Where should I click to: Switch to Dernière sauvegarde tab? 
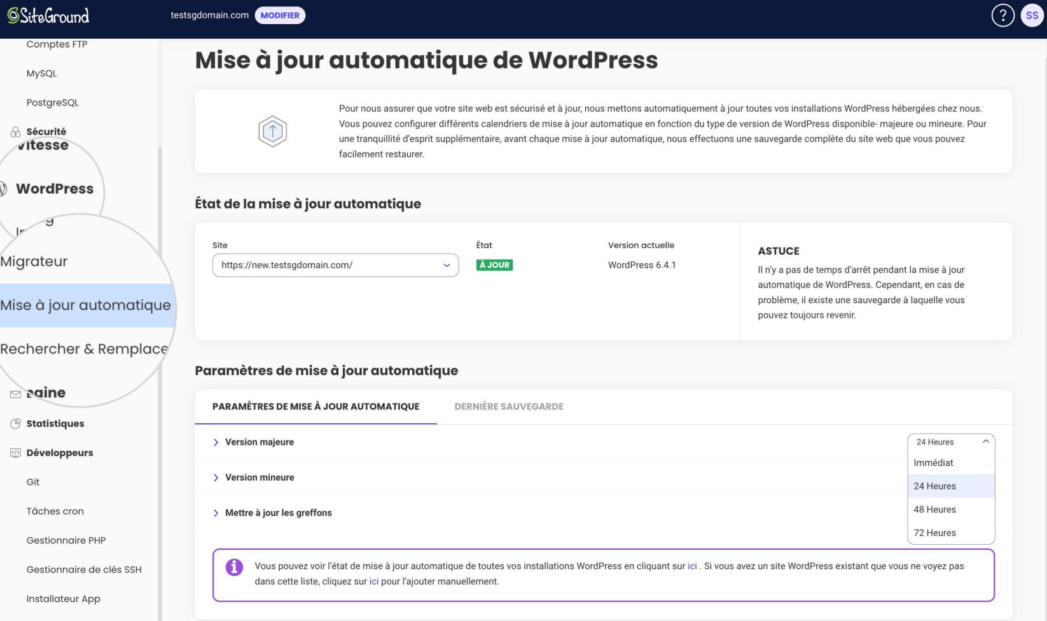pos(509,406)
